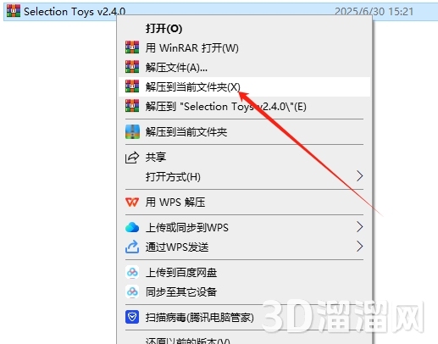Click the Selection Toys v2.4.0 archive file icon
The image size is (438, 344).
(14, 11)
